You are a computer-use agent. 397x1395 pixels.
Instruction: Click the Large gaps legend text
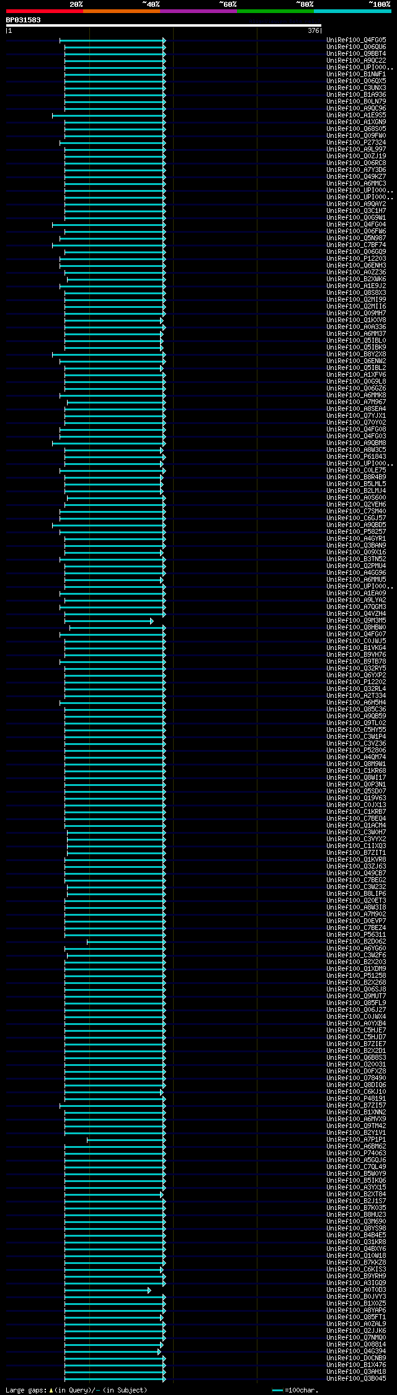(x=76, y=1389)
